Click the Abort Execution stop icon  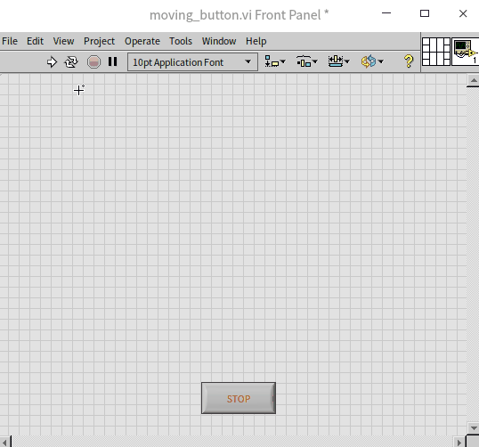coord(93,62)
